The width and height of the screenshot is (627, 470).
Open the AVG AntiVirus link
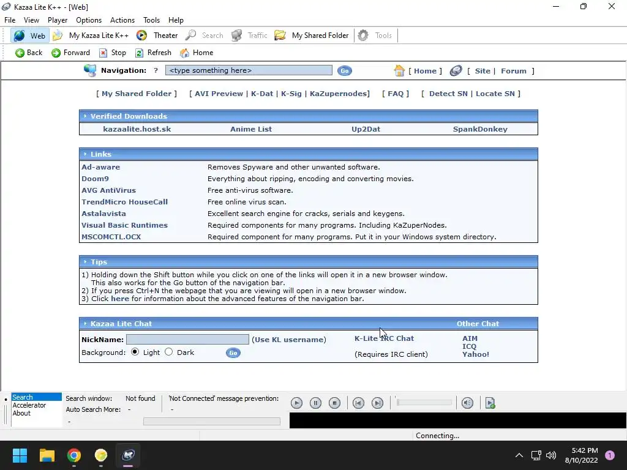tap(109, 190)
